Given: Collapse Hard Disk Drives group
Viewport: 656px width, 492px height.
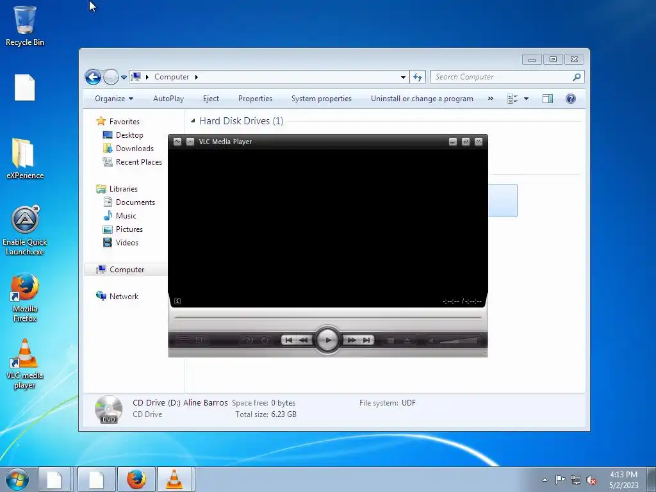Looking at the screenshot, I should click(193, 121).
